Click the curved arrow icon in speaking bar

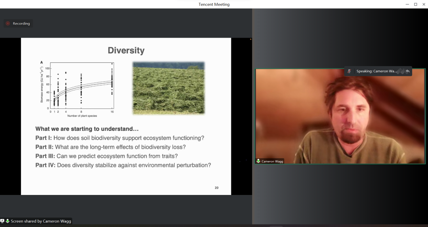point(407,71)
